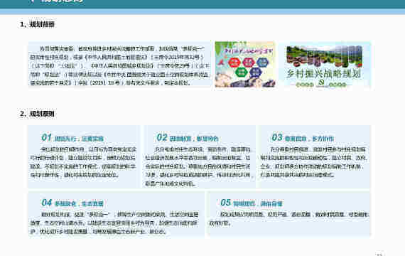This screenshot has height=256, width=405.
Task: Click the dark navy hexagon icon
Action: 256,73
